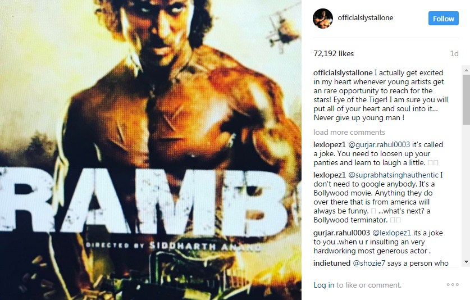
Task: Follow officialslystallone account
Action: [443, 19]
